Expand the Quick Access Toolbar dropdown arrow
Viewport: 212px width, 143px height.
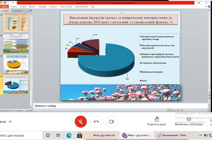point(16,2)
